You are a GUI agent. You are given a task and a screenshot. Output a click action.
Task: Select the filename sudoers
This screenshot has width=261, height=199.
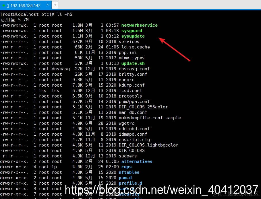click(128, 156)
